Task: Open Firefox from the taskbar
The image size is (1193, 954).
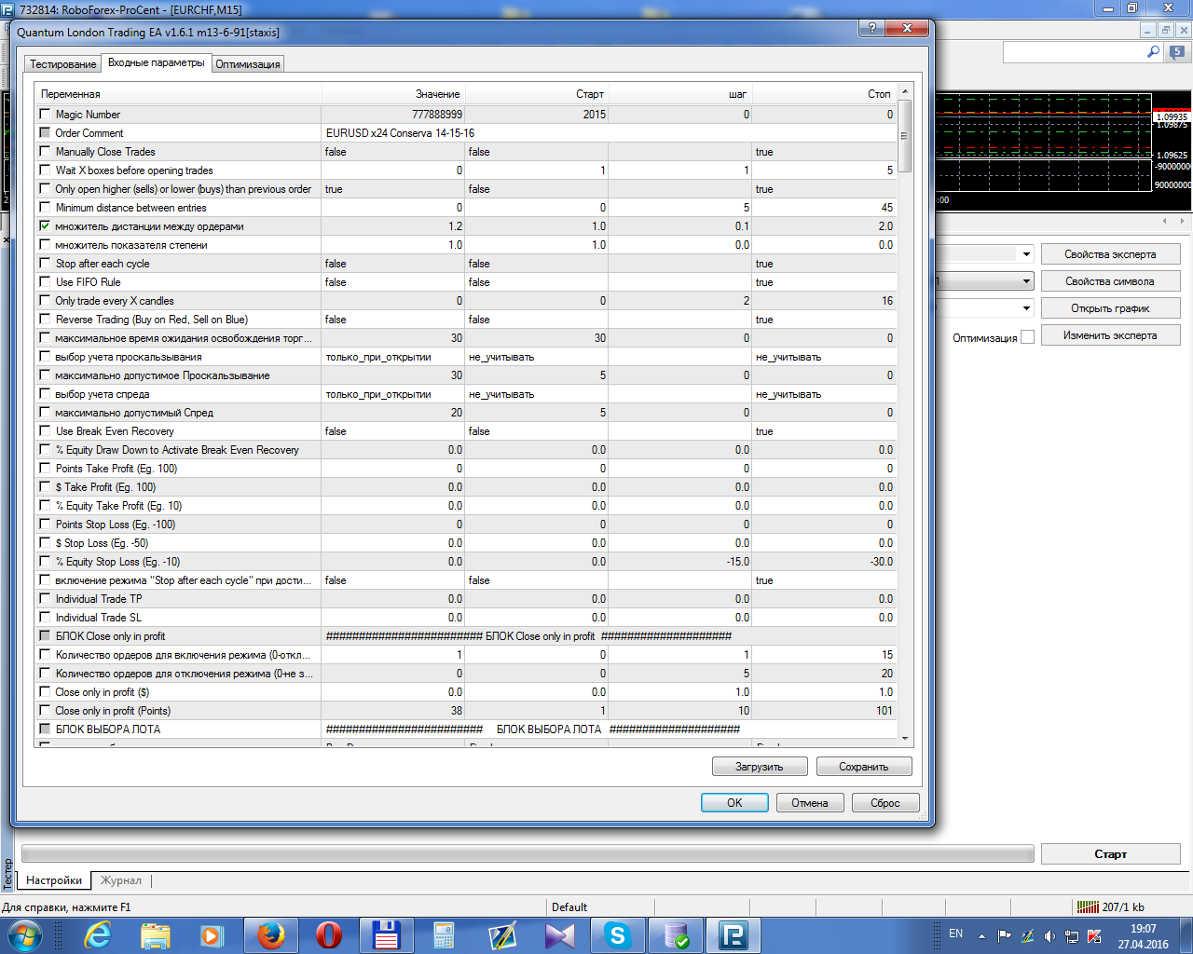Action: click(x=270, y=934)
